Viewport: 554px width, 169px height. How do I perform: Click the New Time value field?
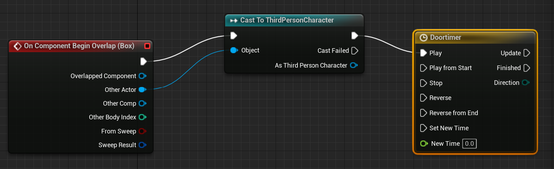click(x=470, y=144)
